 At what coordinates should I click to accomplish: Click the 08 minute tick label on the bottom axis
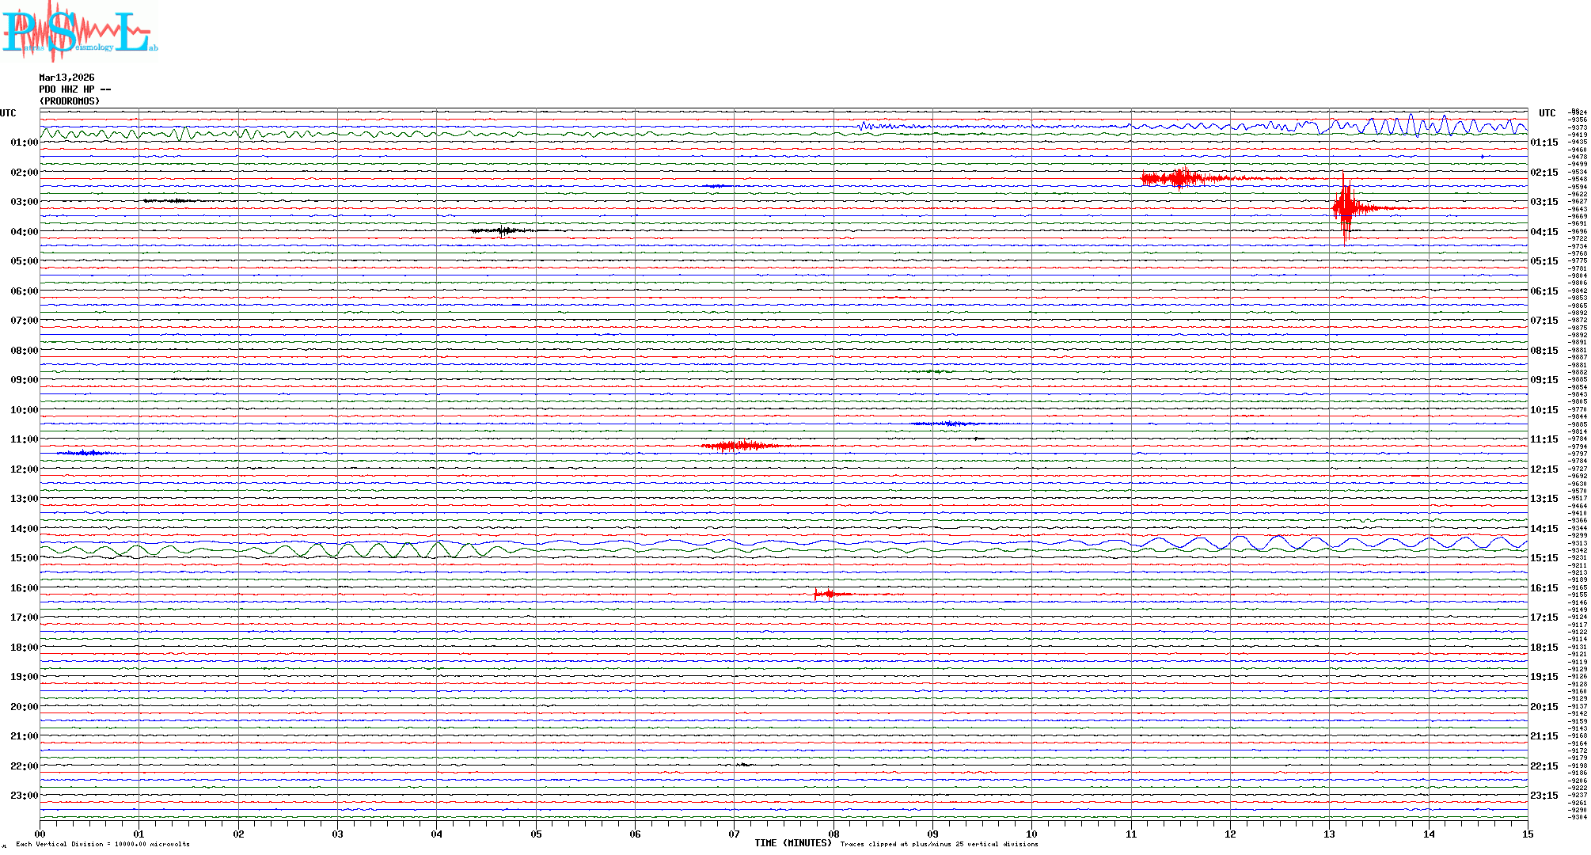833,834
